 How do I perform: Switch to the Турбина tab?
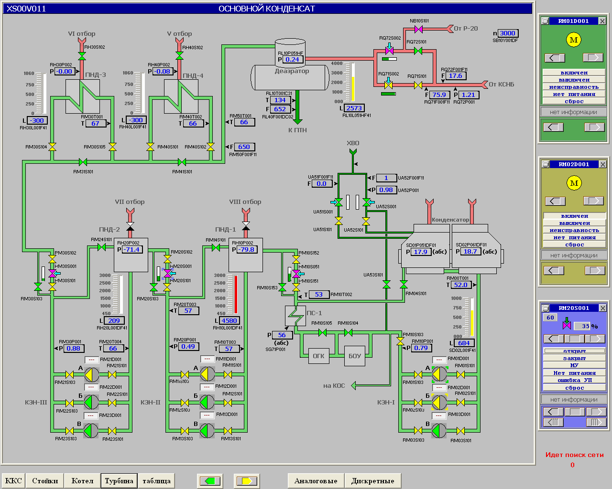[x=119, y=481]
